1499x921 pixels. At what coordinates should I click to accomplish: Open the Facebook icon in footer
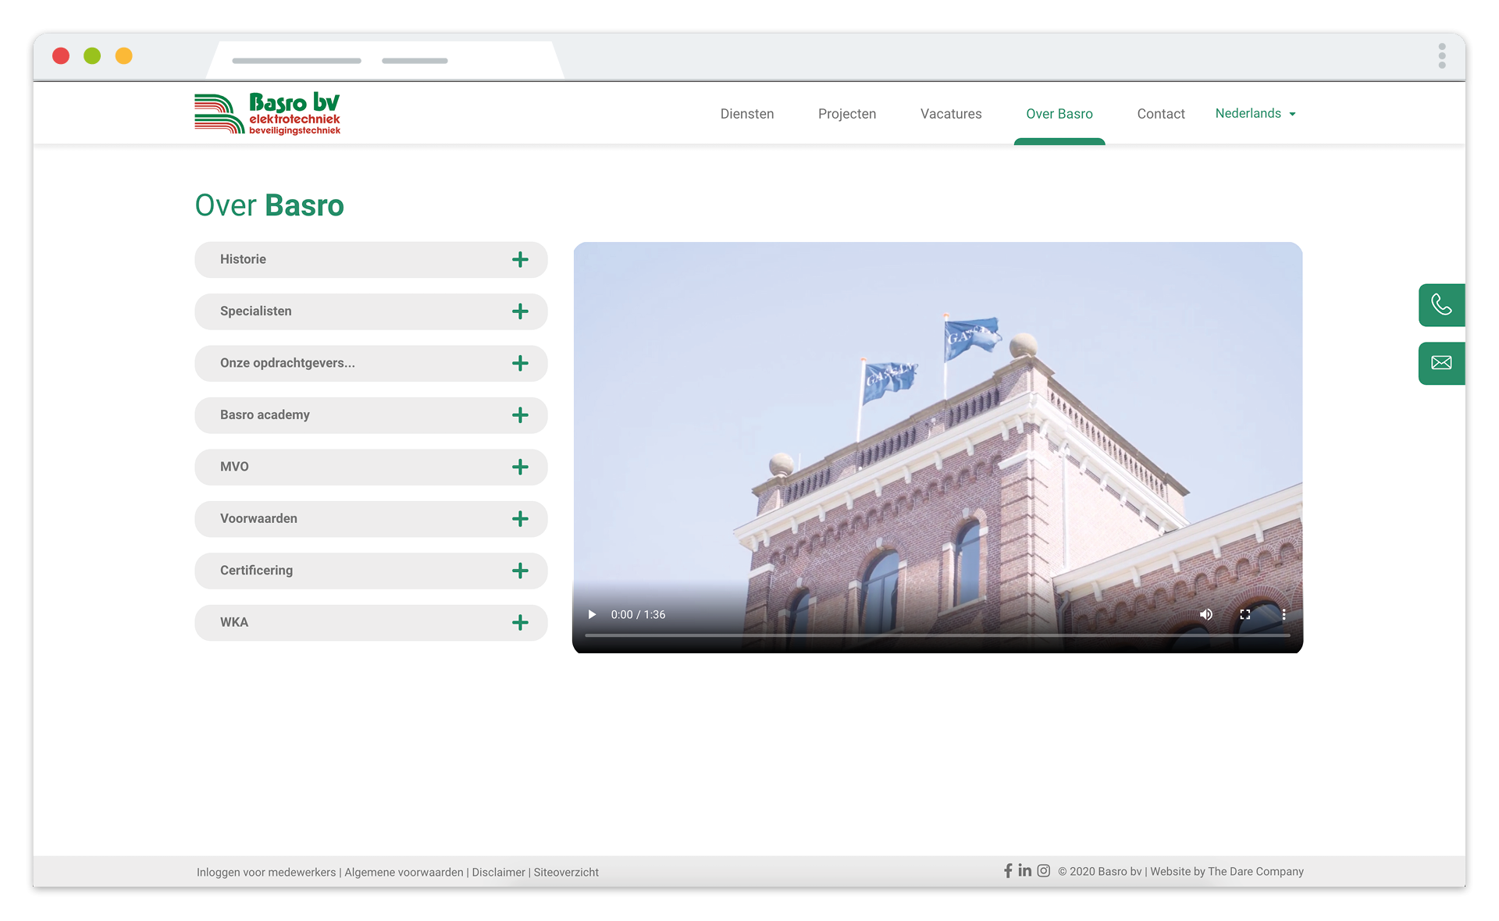[1008, 870]
